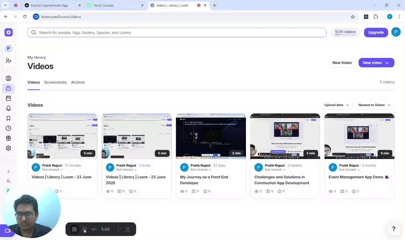Open the Watch Later bookmark icon
The image size is (405, 240).
[8, 118]
